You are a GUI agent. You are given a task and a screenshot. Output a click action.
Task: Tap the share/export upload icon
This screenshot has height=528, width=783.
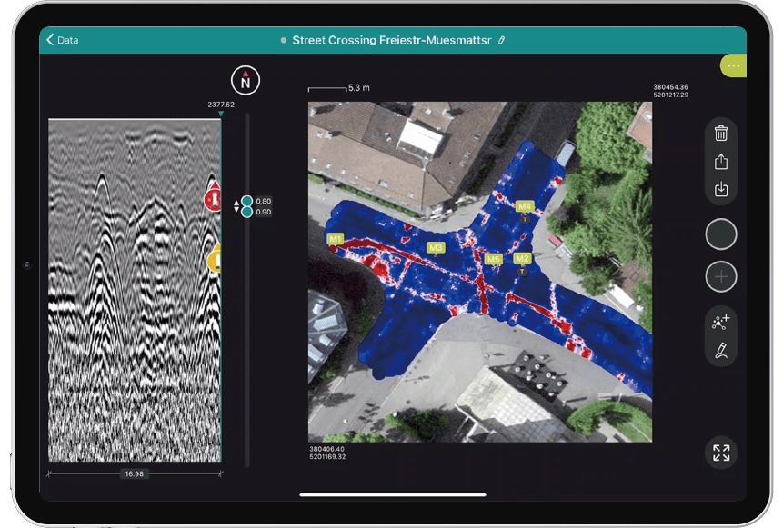721,162
